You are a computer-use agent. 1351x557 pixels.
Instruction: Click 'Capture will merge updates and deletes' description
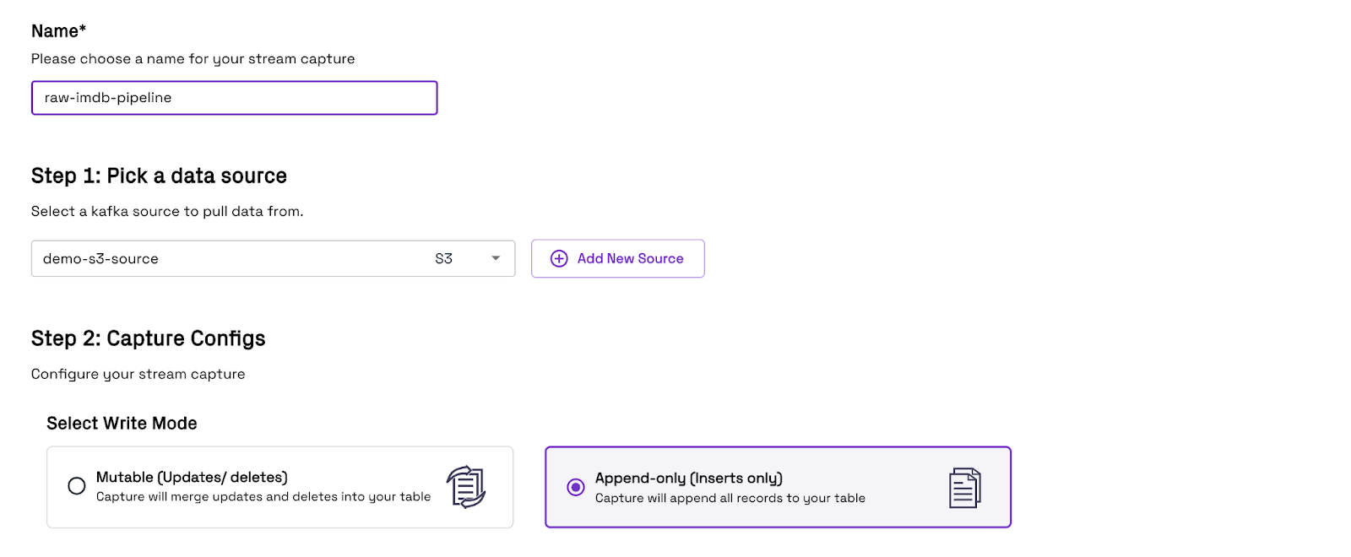click(x=263, y=497)
